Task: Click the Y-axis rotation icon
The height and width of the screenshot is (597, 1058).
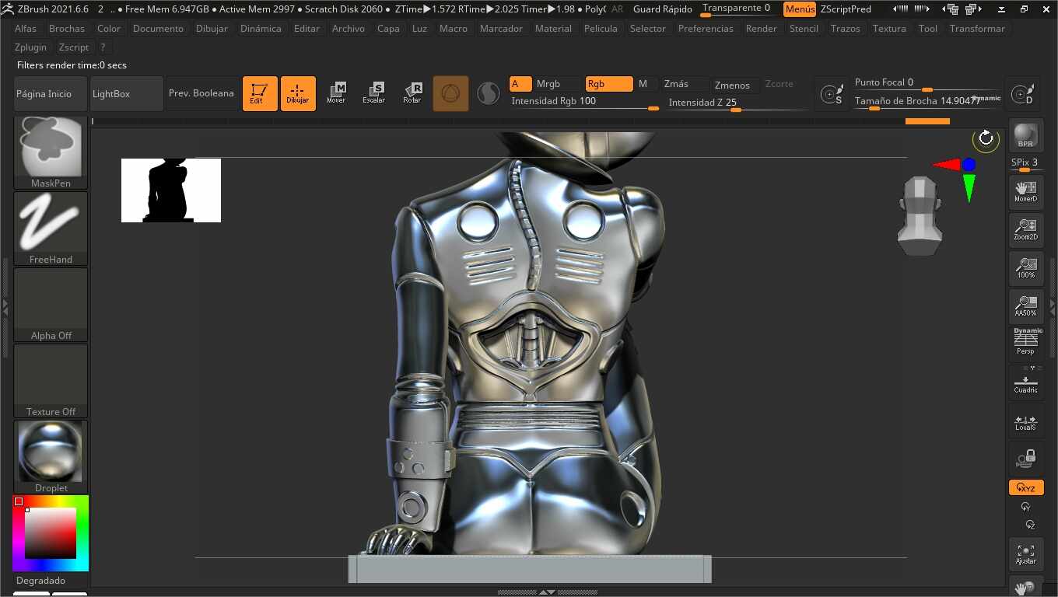Action: [x=1026, y=507]
